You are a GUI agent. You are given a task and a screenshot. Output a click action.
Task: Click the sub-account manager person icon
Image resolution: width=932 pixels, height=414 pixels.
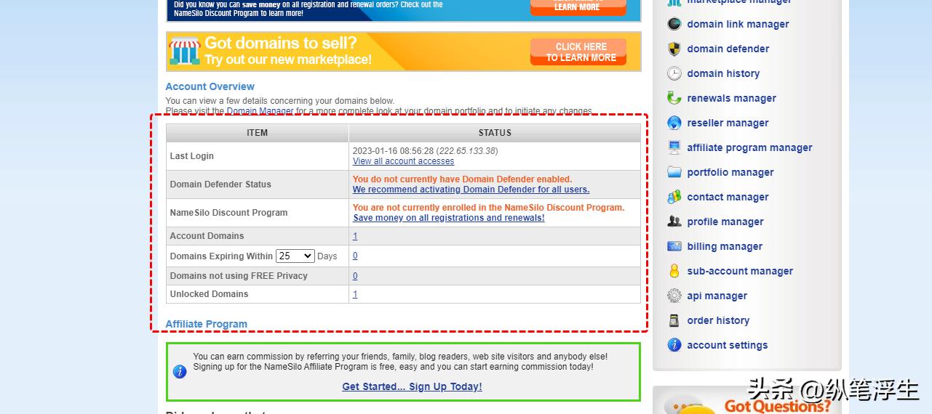(674, 271)
